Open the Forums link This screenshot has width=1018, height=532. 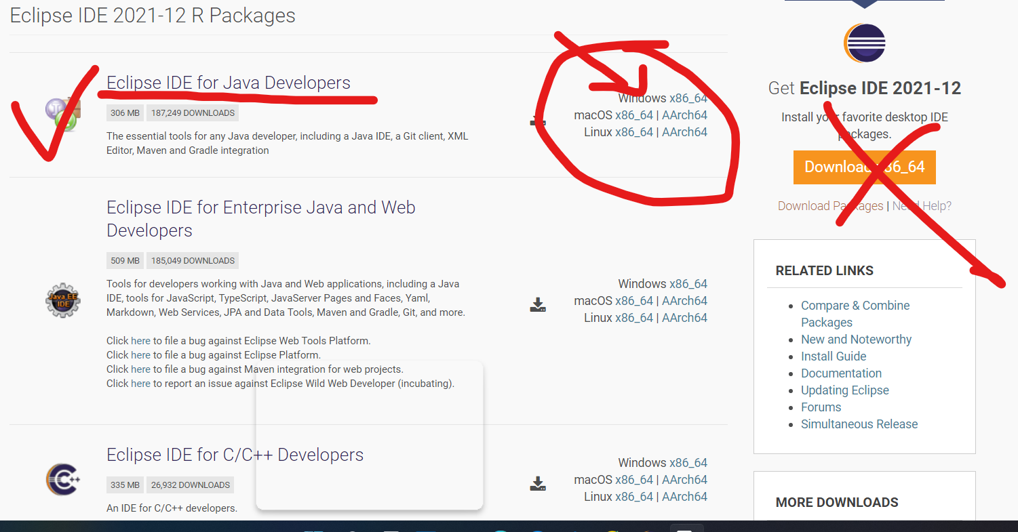click(x=821, y=407)
